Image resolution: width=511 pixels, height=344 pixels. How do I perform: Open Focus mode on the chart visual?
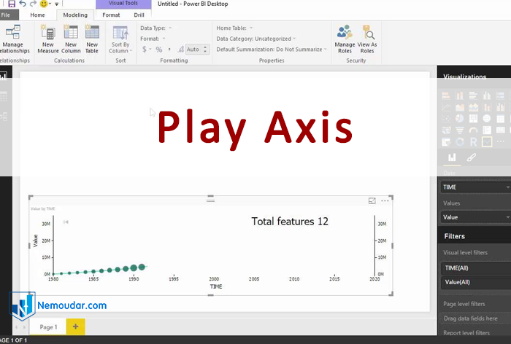[x=372, y=200]
